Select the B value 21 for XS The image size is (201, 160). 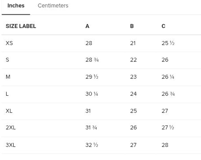[x=133, y=43]
